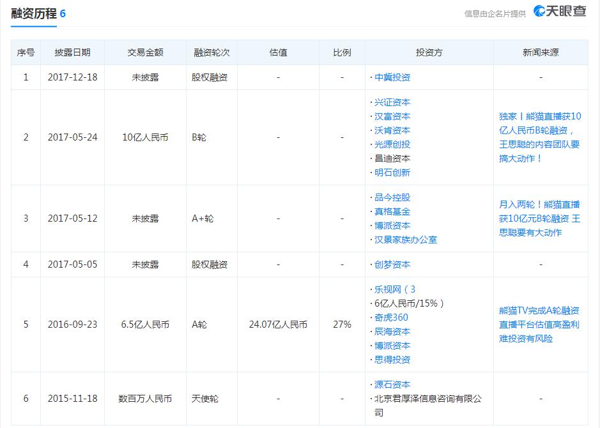Viewport: 600px width, 428px height.
Task: Open investor link 光源创投
Action: (392, 144)
